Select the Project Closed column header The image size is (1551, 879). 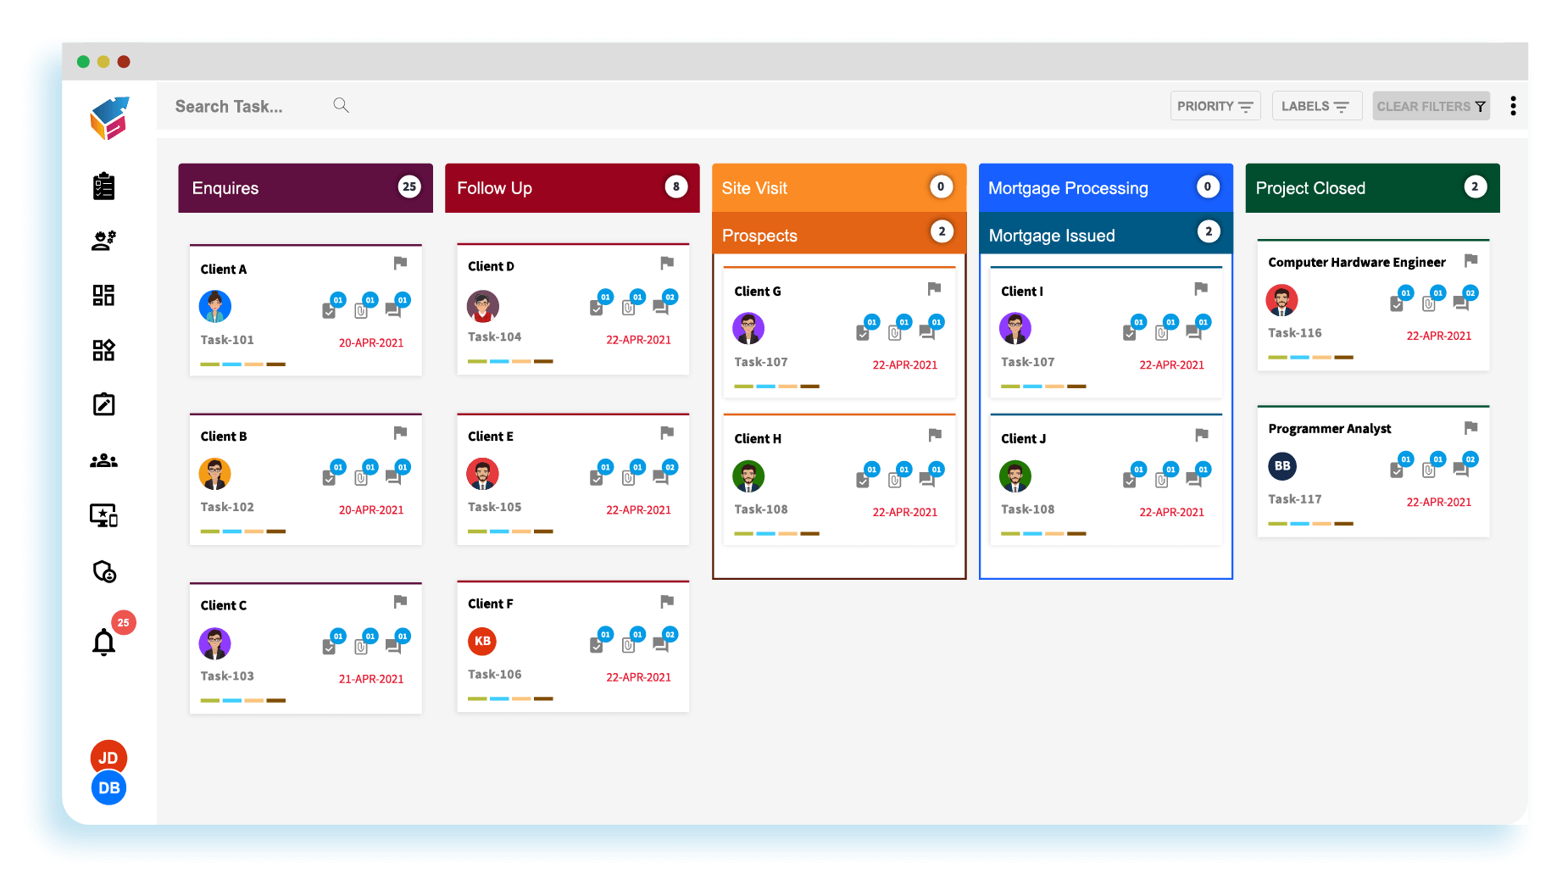click(1372, 188)
